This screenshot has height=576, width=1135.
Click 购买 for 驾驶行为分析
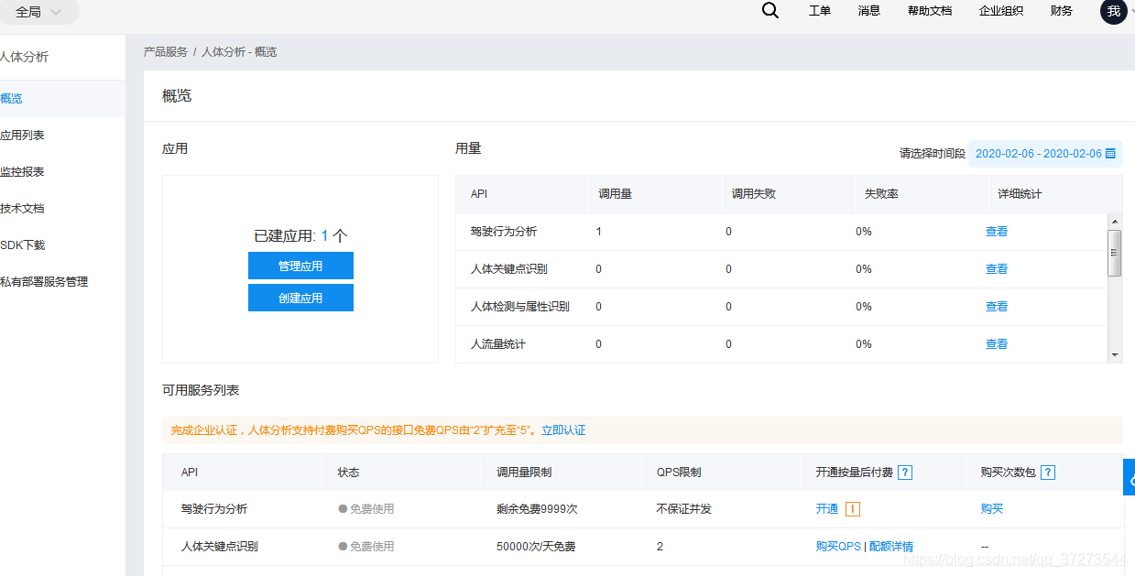pos(992,509)
